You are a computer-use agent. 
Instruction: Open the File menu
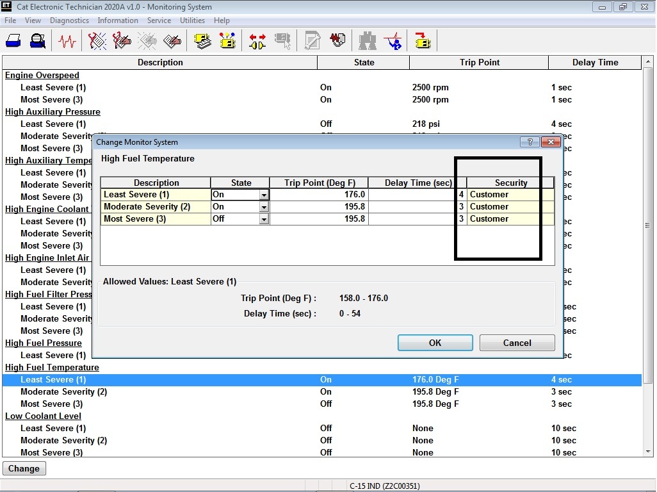(x=10, y=20)
